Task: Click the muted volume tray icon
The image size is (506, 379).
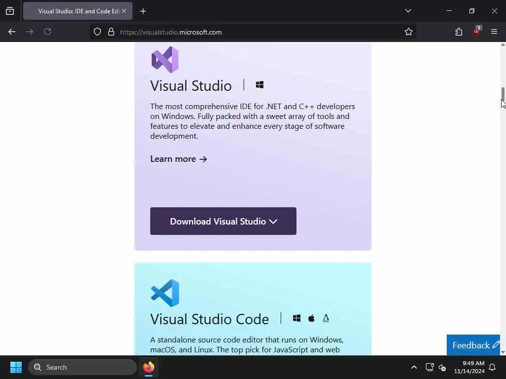Action: pos(442,367)
